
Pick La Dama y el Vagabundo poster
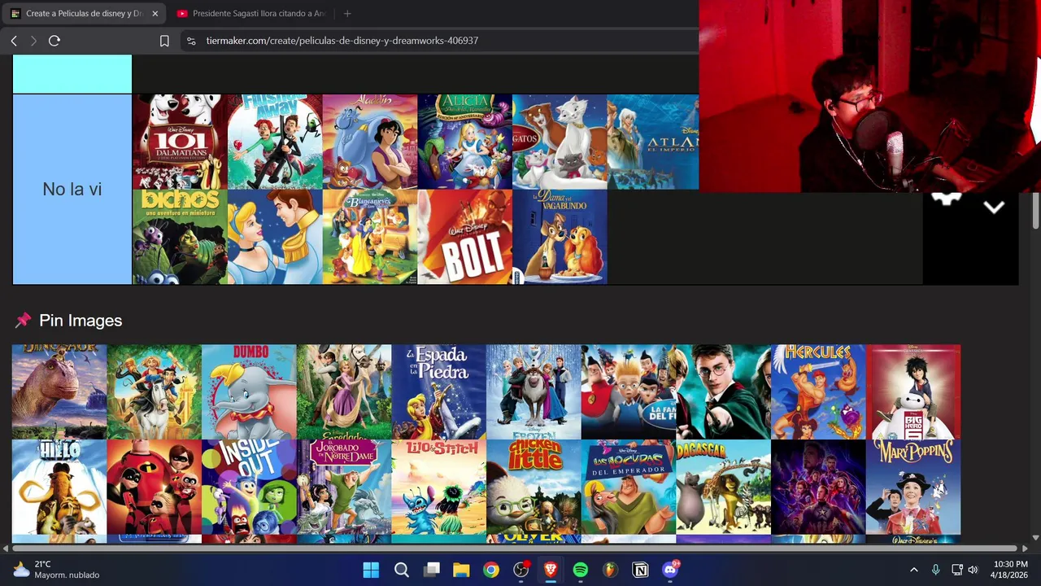[x=560, y=237]
